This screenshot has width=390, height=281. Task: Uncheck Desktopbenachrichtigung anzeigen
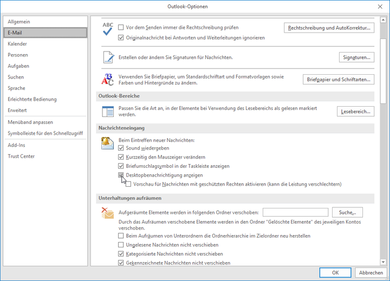121,175
